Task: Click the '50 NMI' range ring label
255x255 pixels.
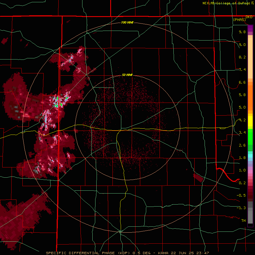Action: point(127,75)
